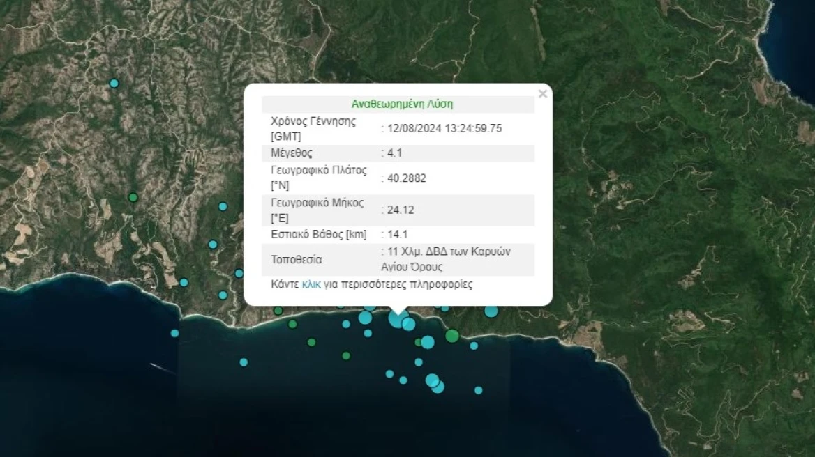Select the cyan marker farthest southeast in the sea
This screenshot has width=815, height=457.
pyautogui.click(x=479, y=390)
